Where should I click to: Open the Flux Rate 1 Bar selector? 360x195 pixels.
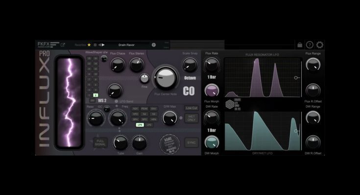(x=212, y=78)
